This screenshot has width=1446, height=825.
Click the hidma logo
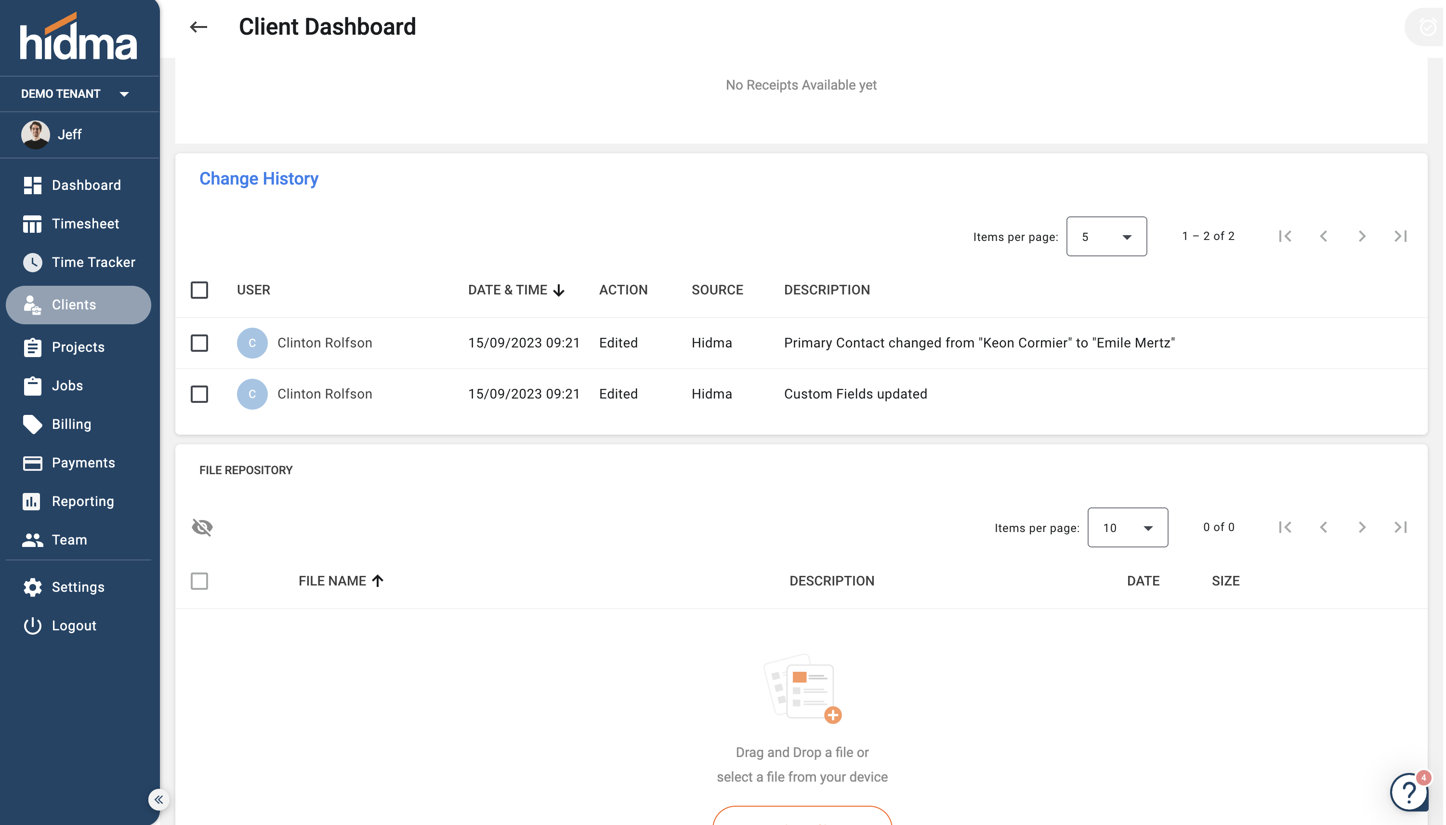78,36
